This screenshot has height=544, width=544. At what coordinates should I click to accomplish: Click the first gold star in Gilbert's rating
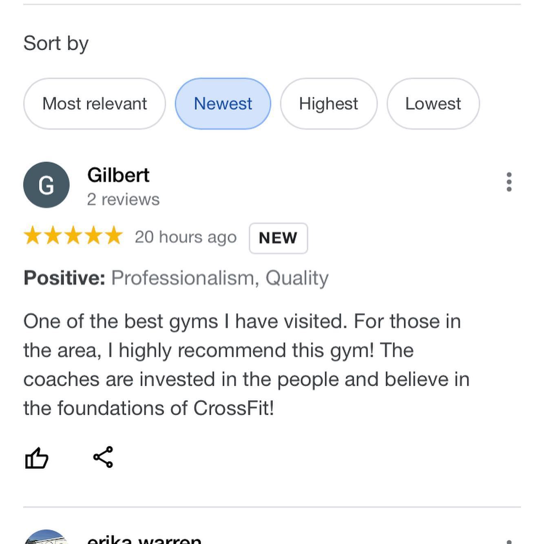point(32,236)
